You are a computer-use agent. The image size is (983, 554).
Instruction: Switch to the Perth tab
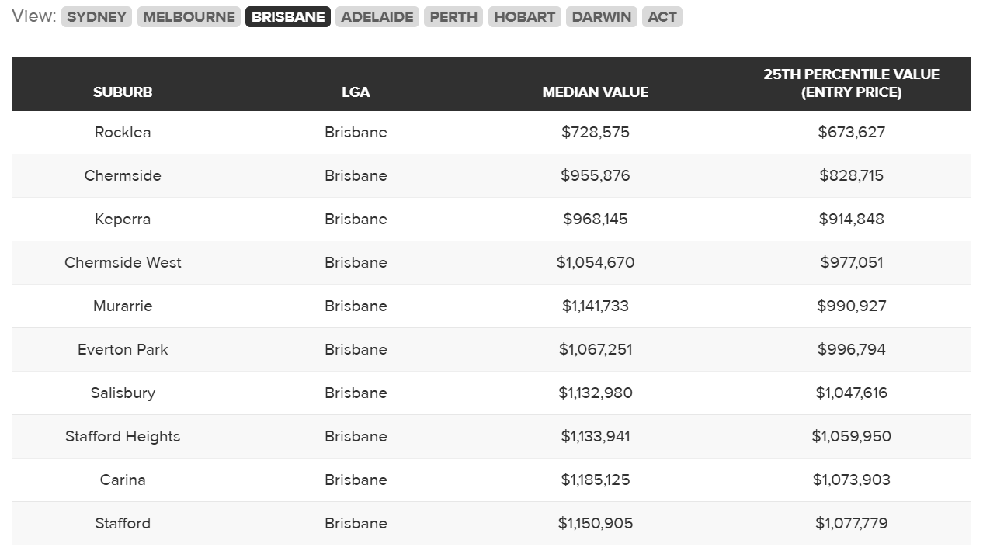tap(453, 17)
